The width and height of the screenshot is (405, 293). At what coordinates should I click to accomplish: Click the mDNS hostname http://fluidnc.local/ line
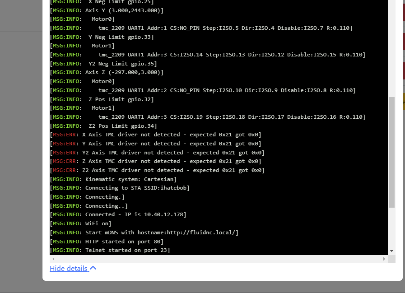(x=144, y=233)
